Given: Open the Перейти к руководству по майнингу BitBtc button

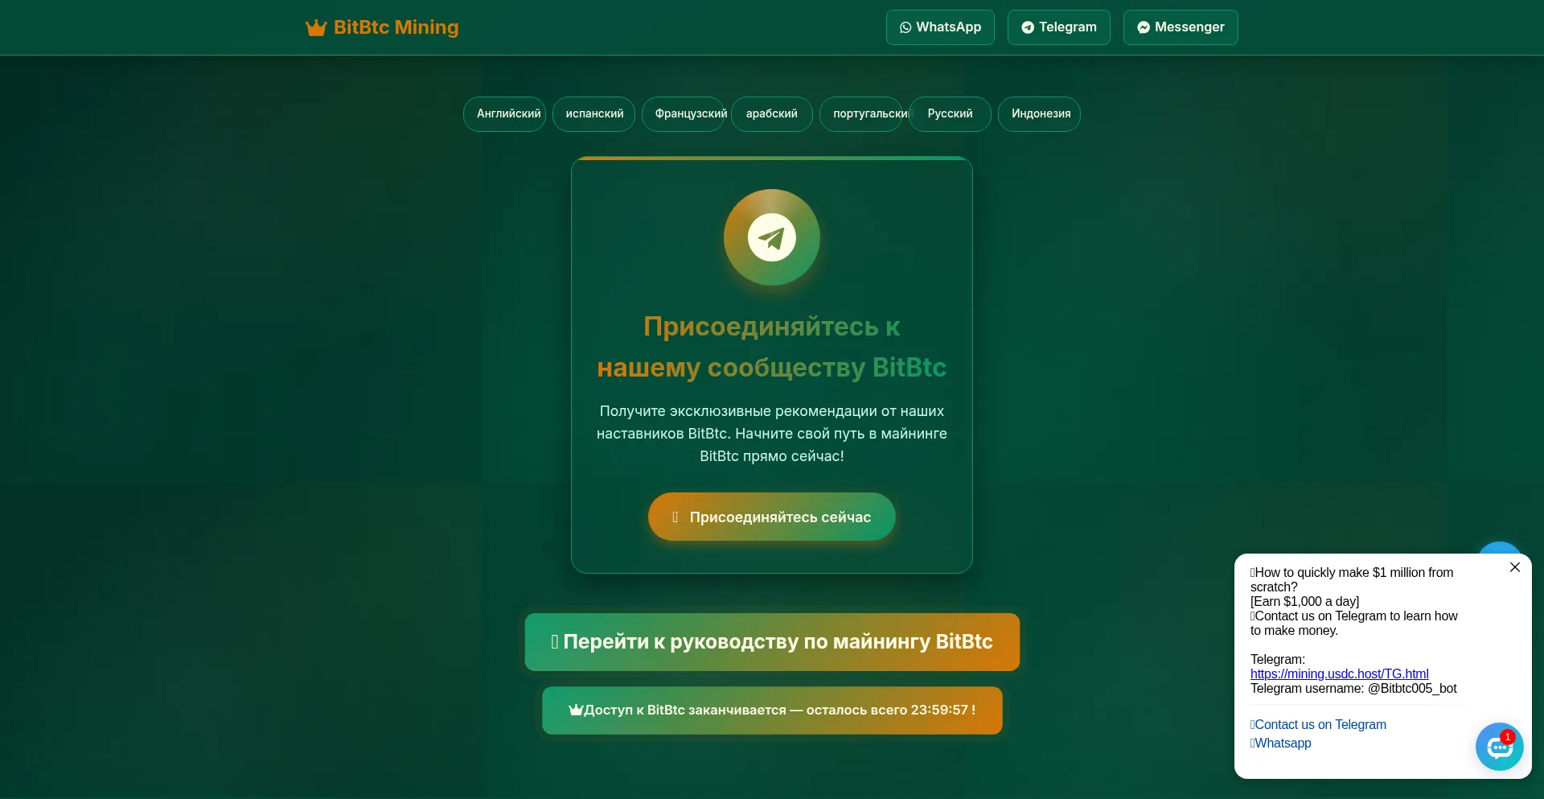Looking at the screenshot, I should (772, 642).
